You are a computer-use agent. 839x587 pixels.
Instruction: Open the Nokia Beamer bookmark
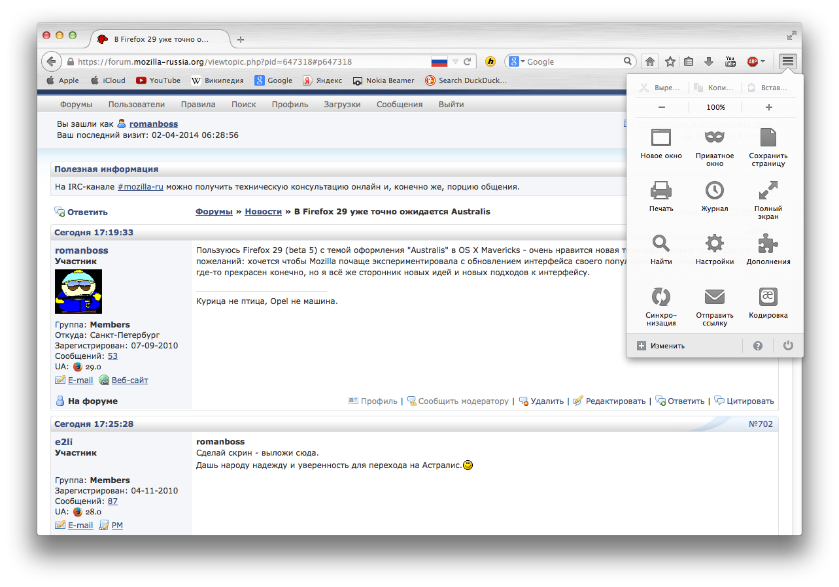tap(384, 80)
